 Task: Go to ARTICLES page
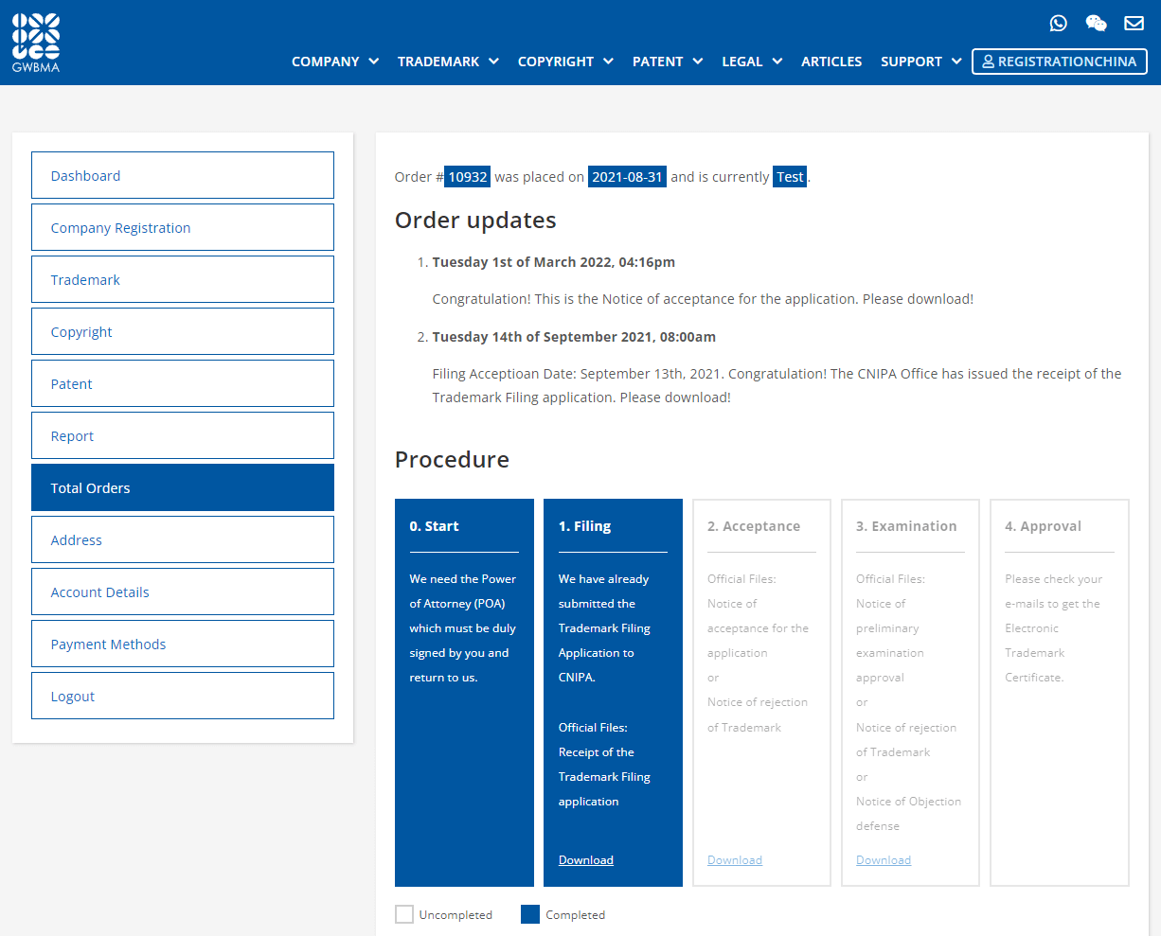tap(831, 62)
